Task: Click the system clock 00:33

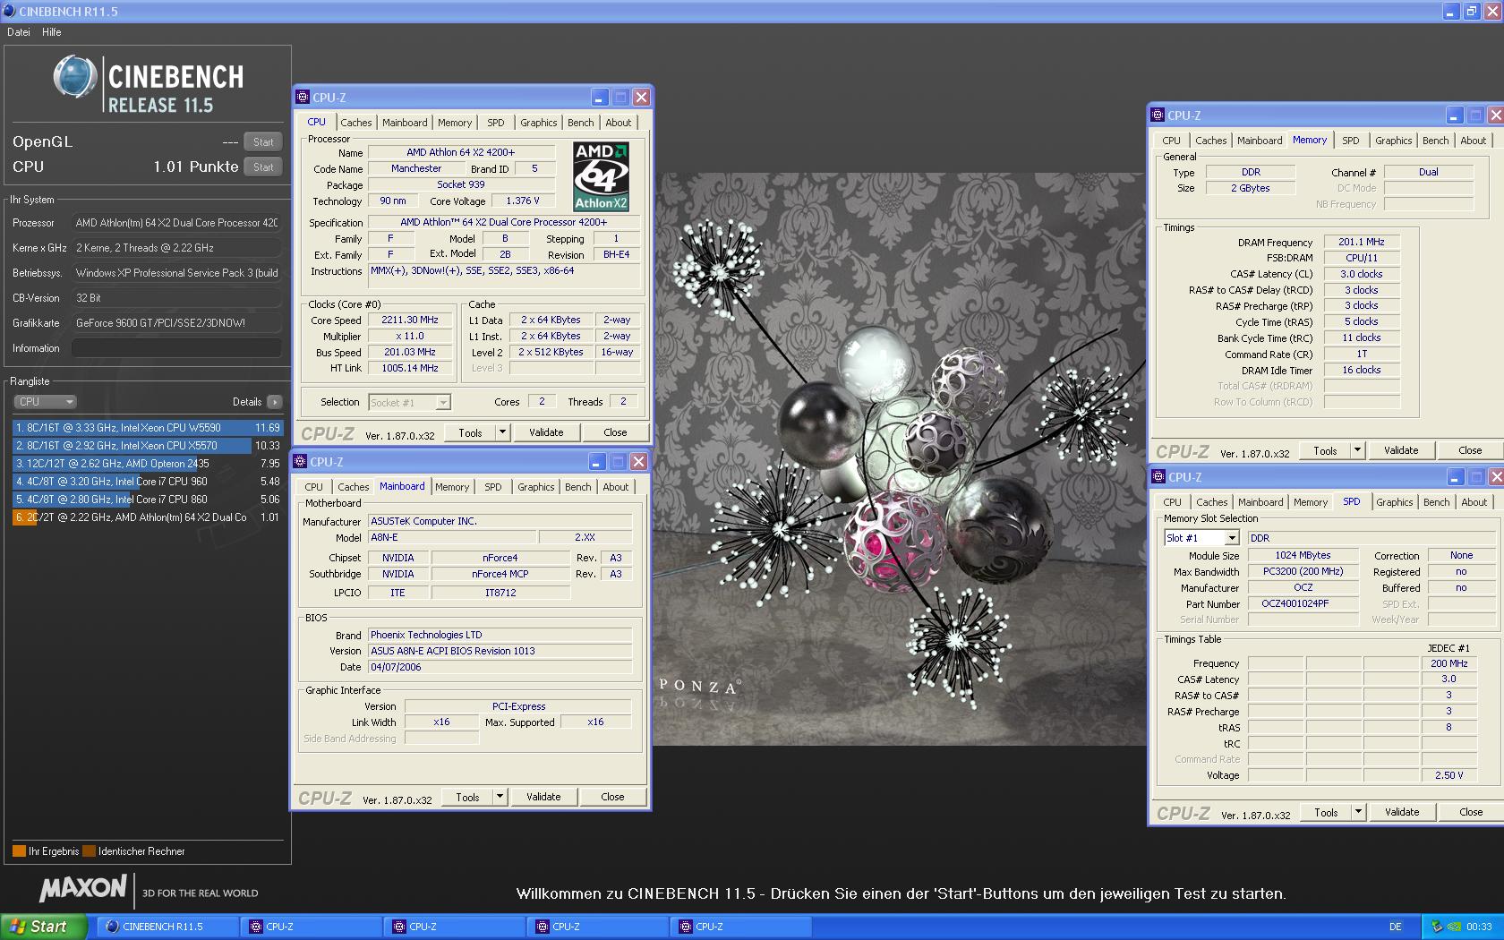Action: (x=1479, y=927)
